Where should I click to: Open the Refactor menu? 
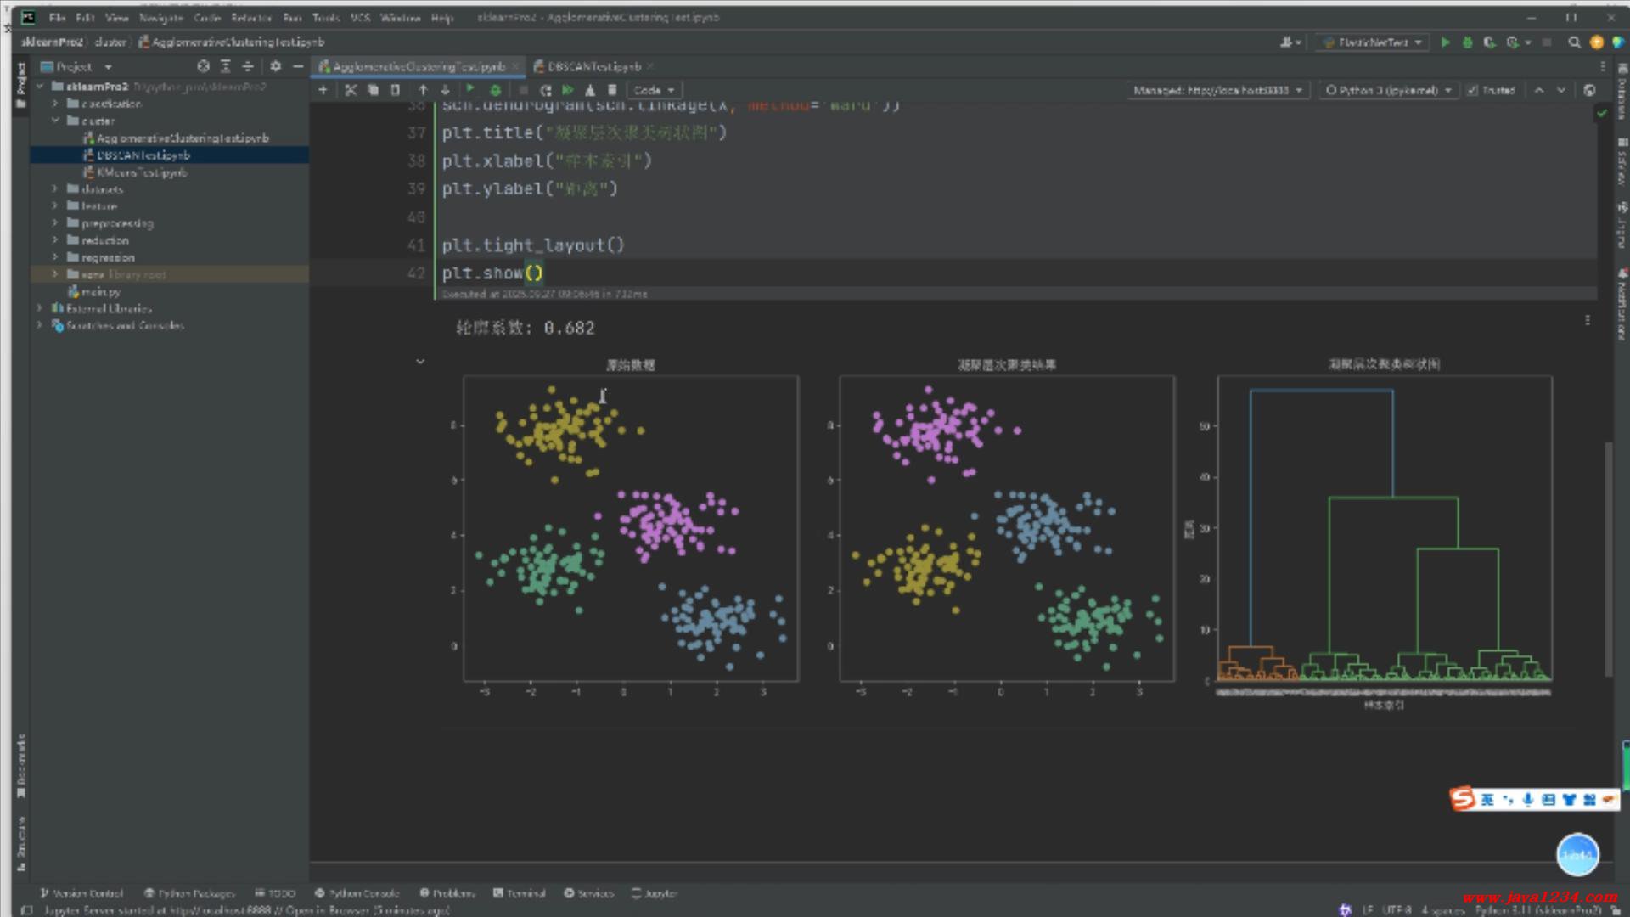(x=250, y=17)
